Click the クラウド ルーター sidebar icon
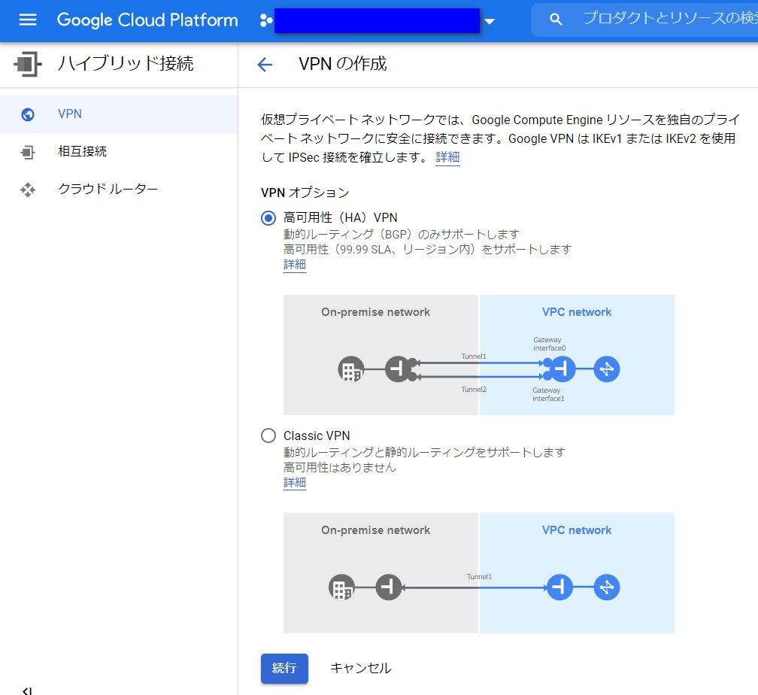This screenshot has height=695, width=758. 28,190
